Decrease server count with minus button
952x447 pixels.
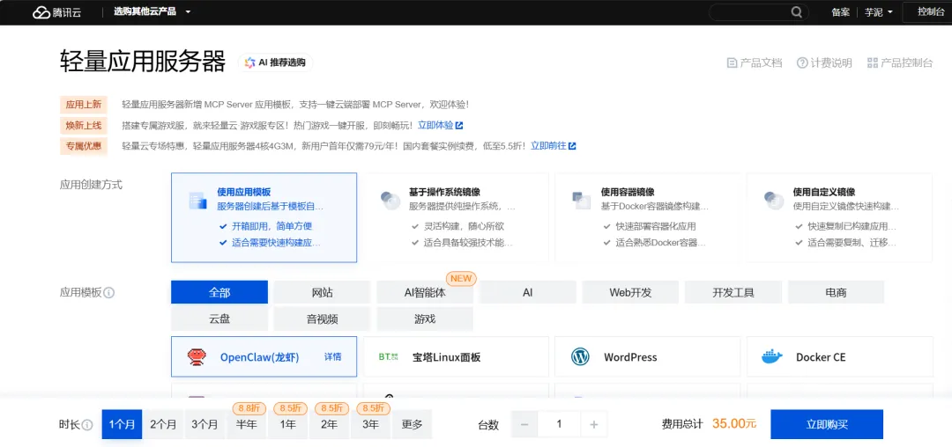[x=524, y=424]
